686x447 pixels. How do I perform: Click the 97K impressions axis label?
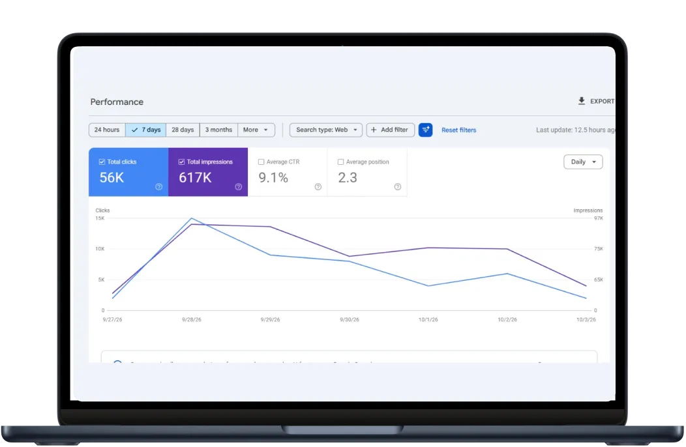599,218
